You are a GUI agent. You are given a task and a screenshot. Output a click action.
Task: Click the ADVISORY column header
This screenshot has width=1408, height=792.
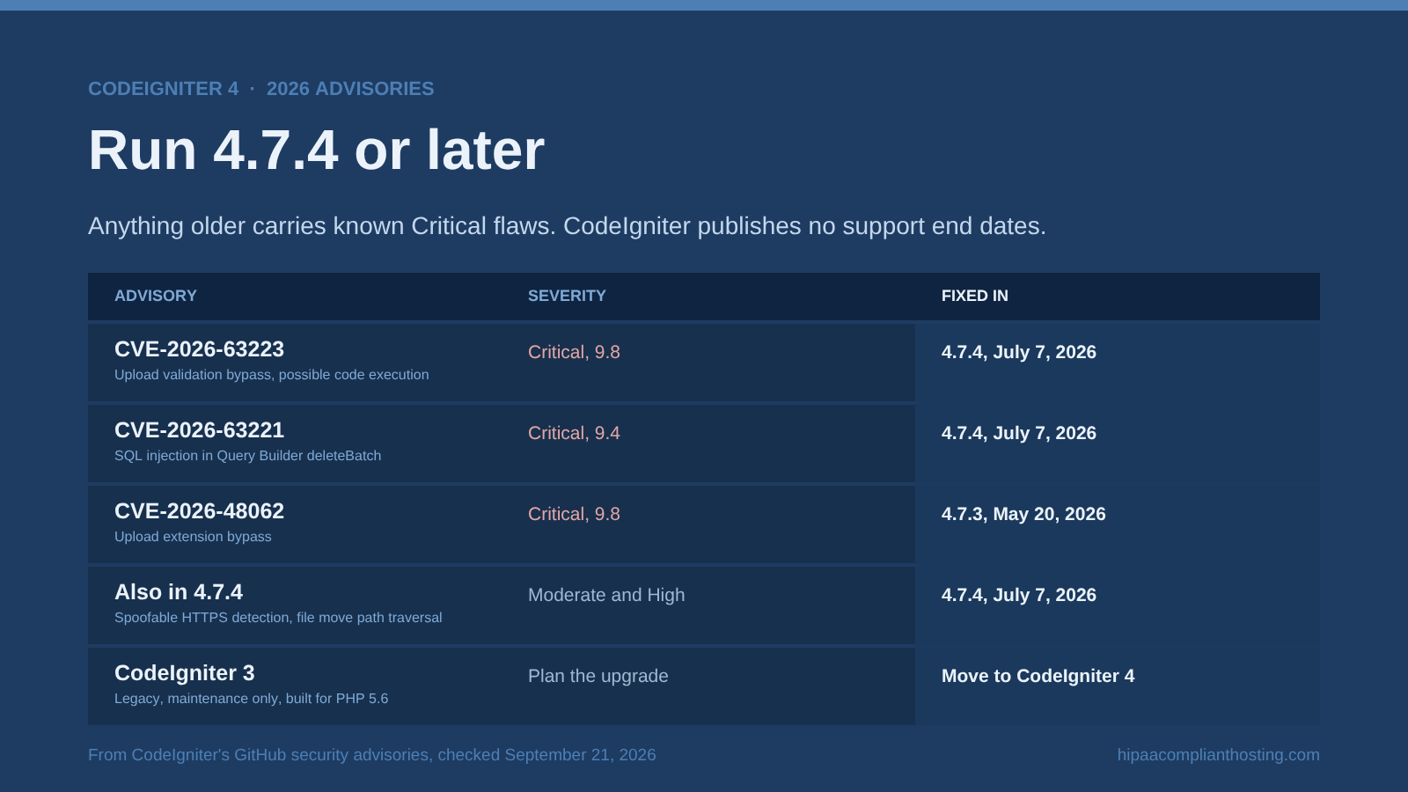point(156,296)
